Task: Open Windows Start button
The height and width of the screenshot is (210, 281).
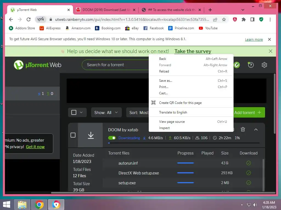Action: pyautogui.click(x=7, y=205)
